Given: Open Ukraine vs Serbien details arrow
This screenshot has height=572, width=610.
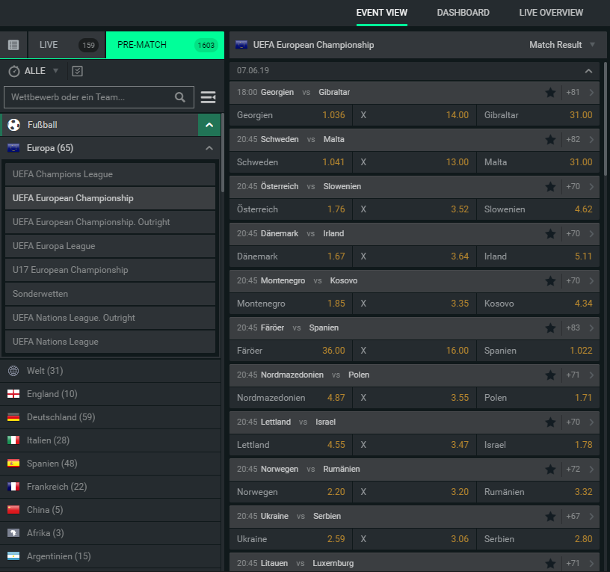Looking at the screenshot, I should tap(591, 517).
